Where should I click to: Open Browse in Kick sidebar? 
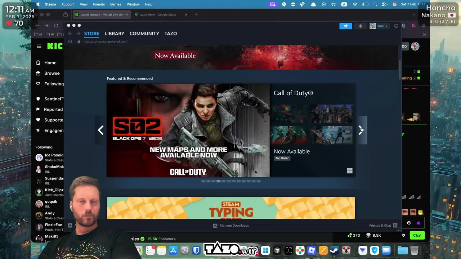click(x=48, y=73)
